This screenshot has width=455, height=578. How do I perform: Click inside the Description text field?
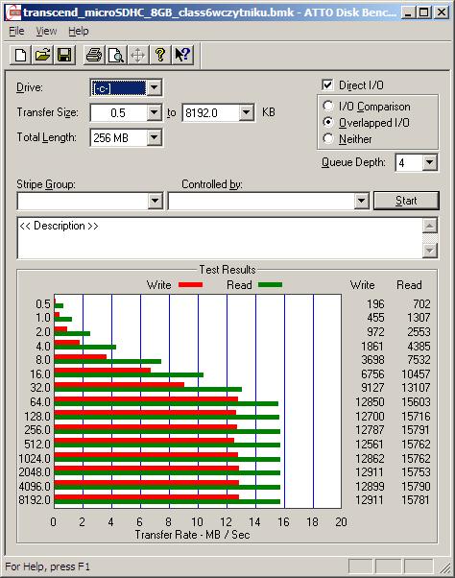[x=220, y=238]
